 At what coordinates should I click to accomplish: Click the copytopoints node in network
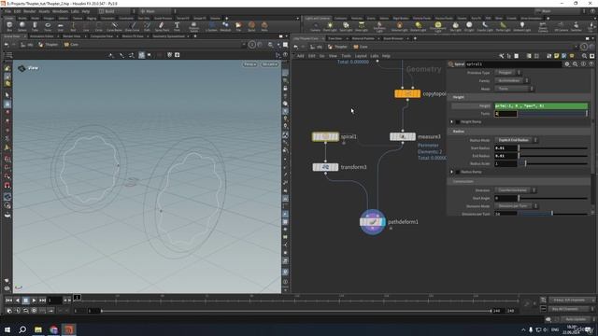pyautogui.click(x=407, y=93)
